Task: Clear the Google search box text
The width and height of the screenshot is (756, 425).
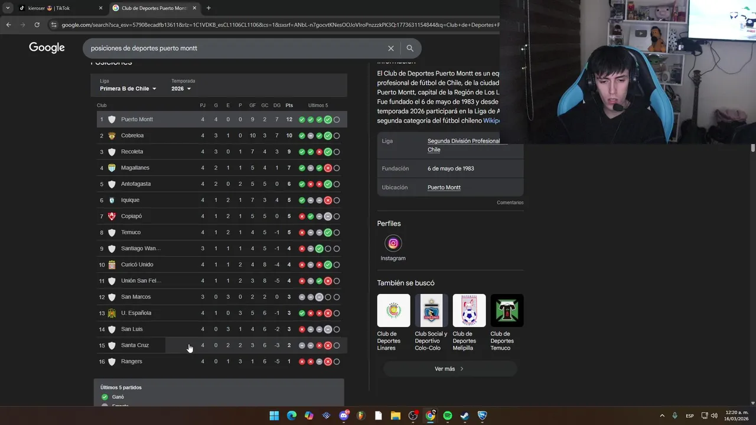Action: click(x=390, y=48)
